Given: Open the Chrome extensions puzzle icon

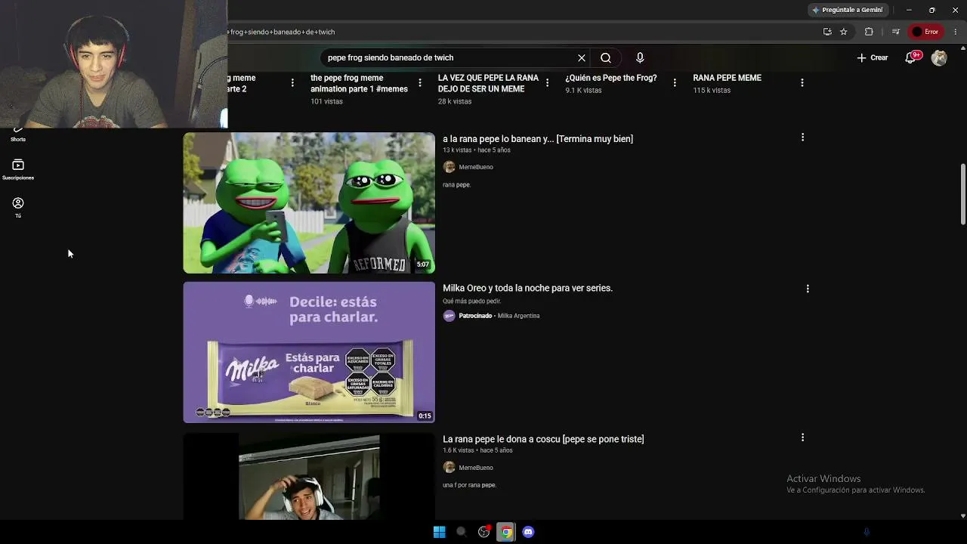Looking at the screenshot, I should pos(869,32).
